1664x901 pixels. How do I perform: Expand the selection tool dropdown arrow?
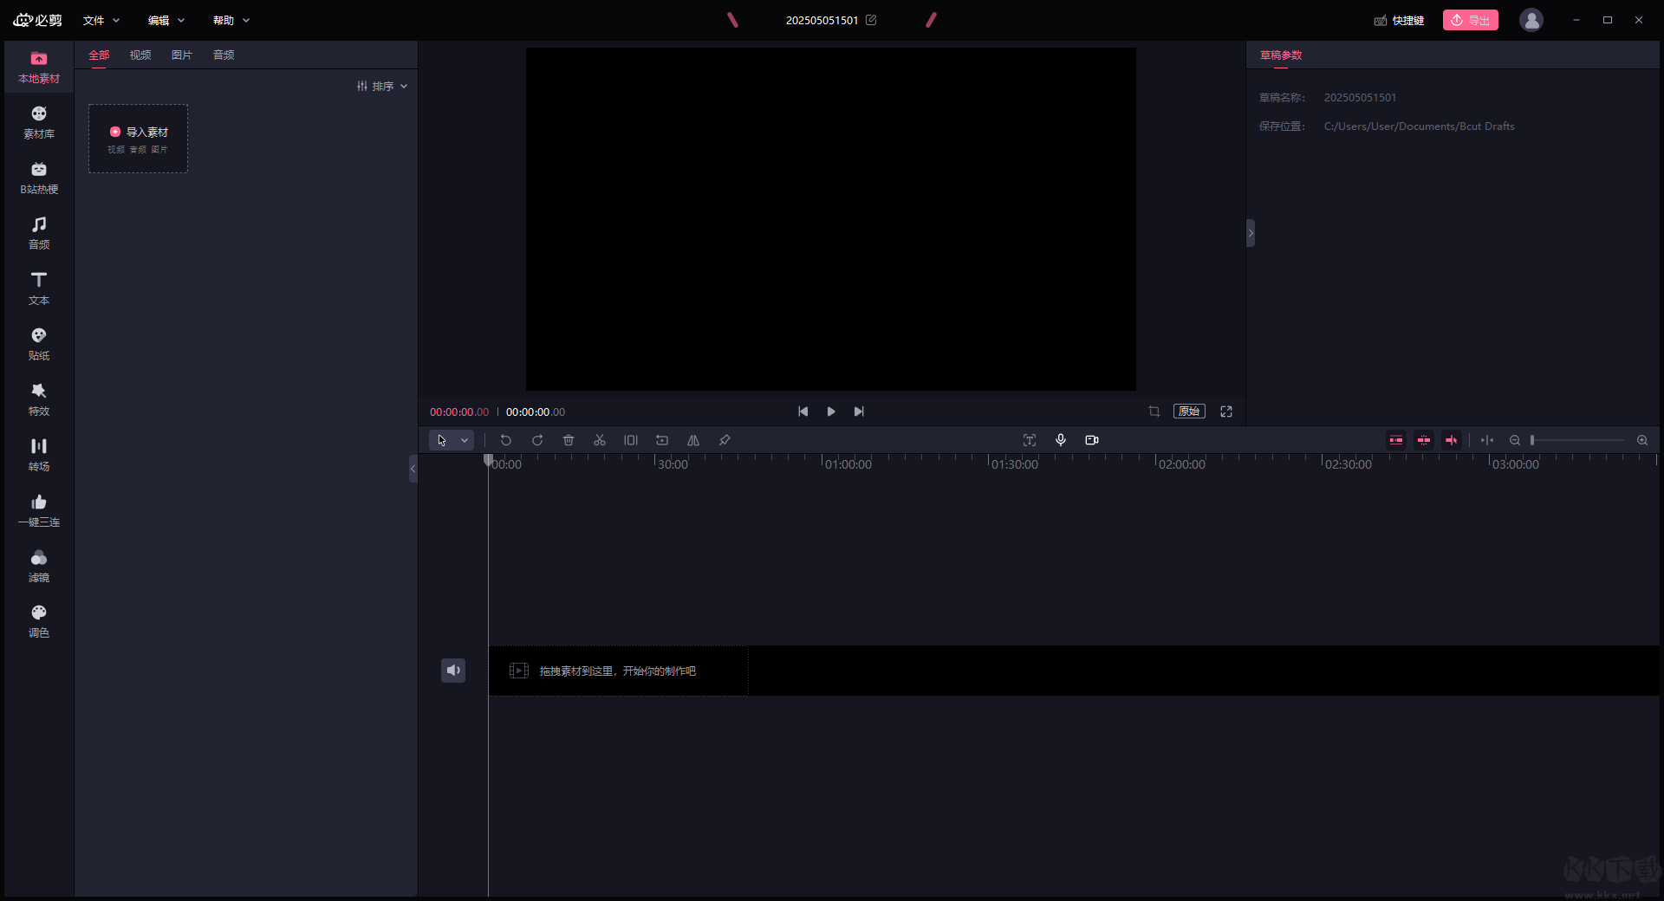click(465, 440)
